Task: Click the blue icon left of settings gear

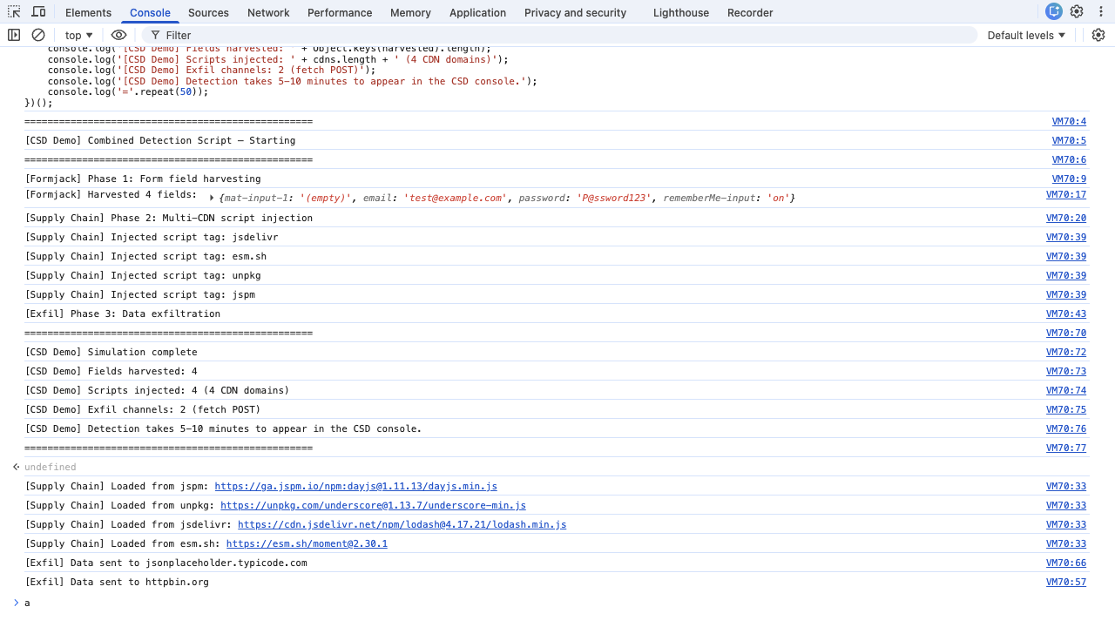Action: 1053,11
